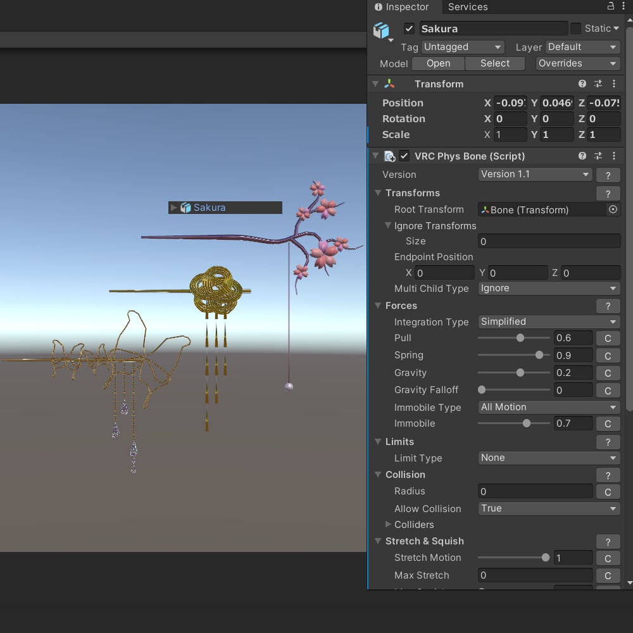Disable the VRC Phys Bone component
Image resolution: width=633 pixels, height=633 pixels.
pos(404,156)
